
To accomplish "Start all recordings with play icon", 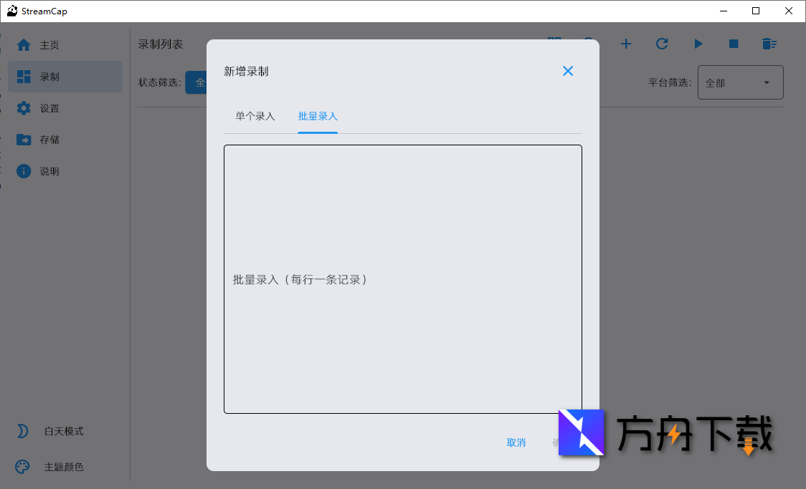I will point(698,44).
